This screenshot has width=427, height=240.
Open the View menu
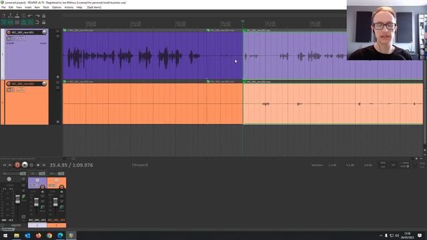click(19, 7)
